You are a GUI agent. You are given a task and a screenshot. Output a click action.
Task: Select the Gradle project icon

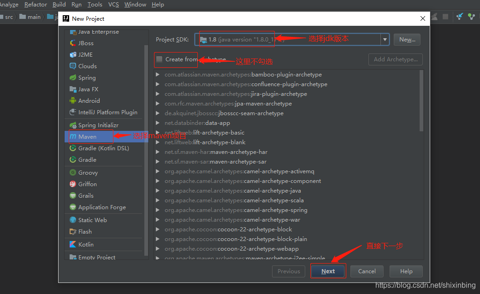click(x=73, y=160)
